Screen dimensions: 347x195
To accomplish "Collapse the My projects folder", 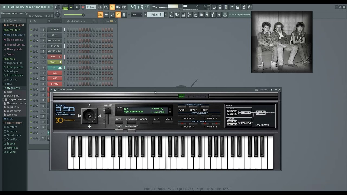I will [x=13, y=88].
